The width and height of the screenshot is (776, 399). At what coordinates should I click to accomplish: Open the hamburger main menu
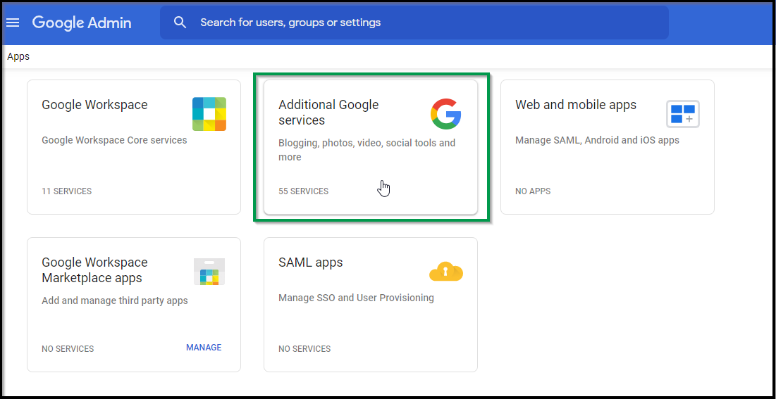click(13, 23)
